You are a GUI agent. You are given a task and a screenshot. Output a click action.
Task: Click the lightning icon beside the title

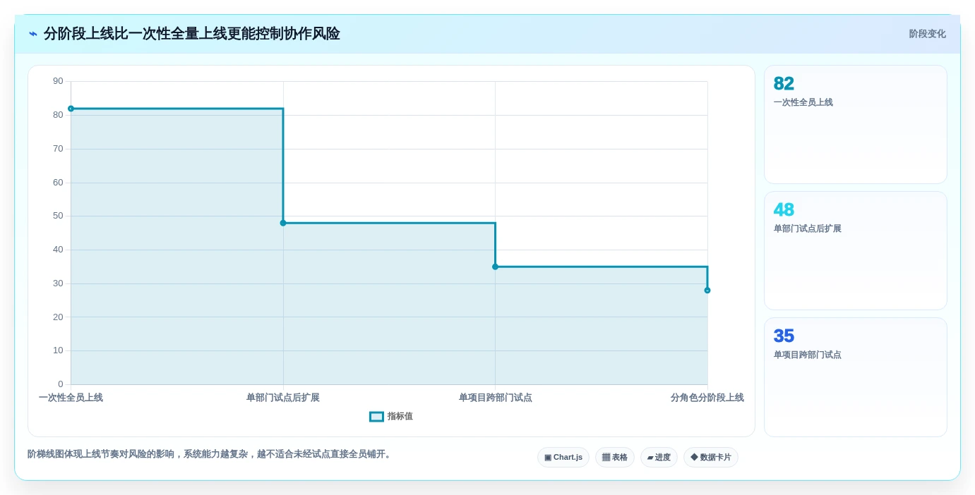coord(33,34)
